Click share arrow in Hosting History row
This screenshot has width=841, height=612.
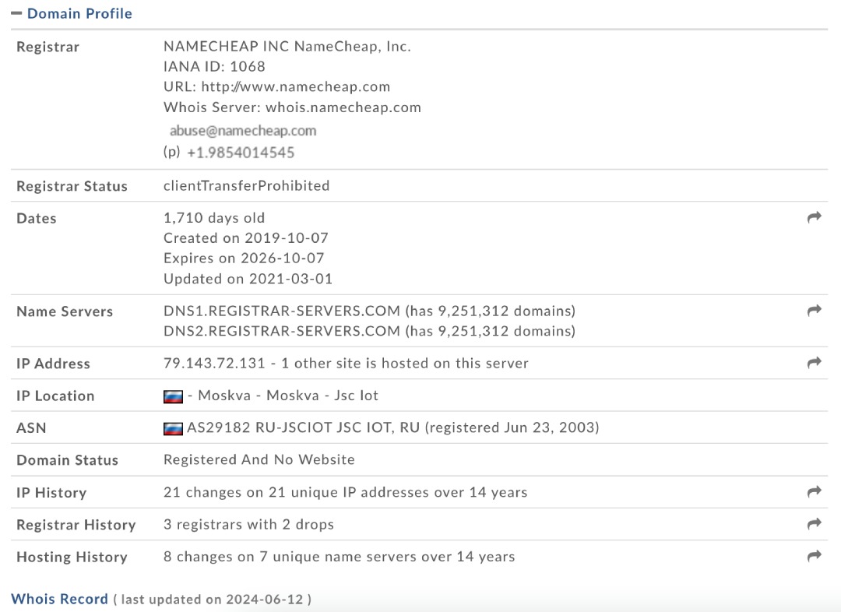815,556
